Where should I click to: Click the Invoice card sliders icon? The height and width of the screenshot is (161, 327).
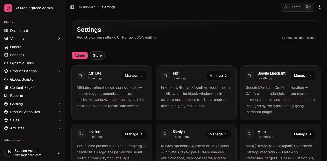(81, 134)
